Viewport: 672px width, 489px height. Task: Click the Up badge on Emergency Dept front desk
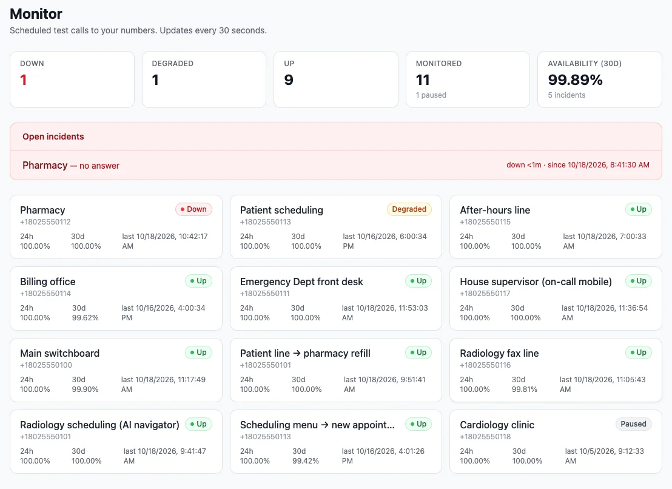pos(418,281)
